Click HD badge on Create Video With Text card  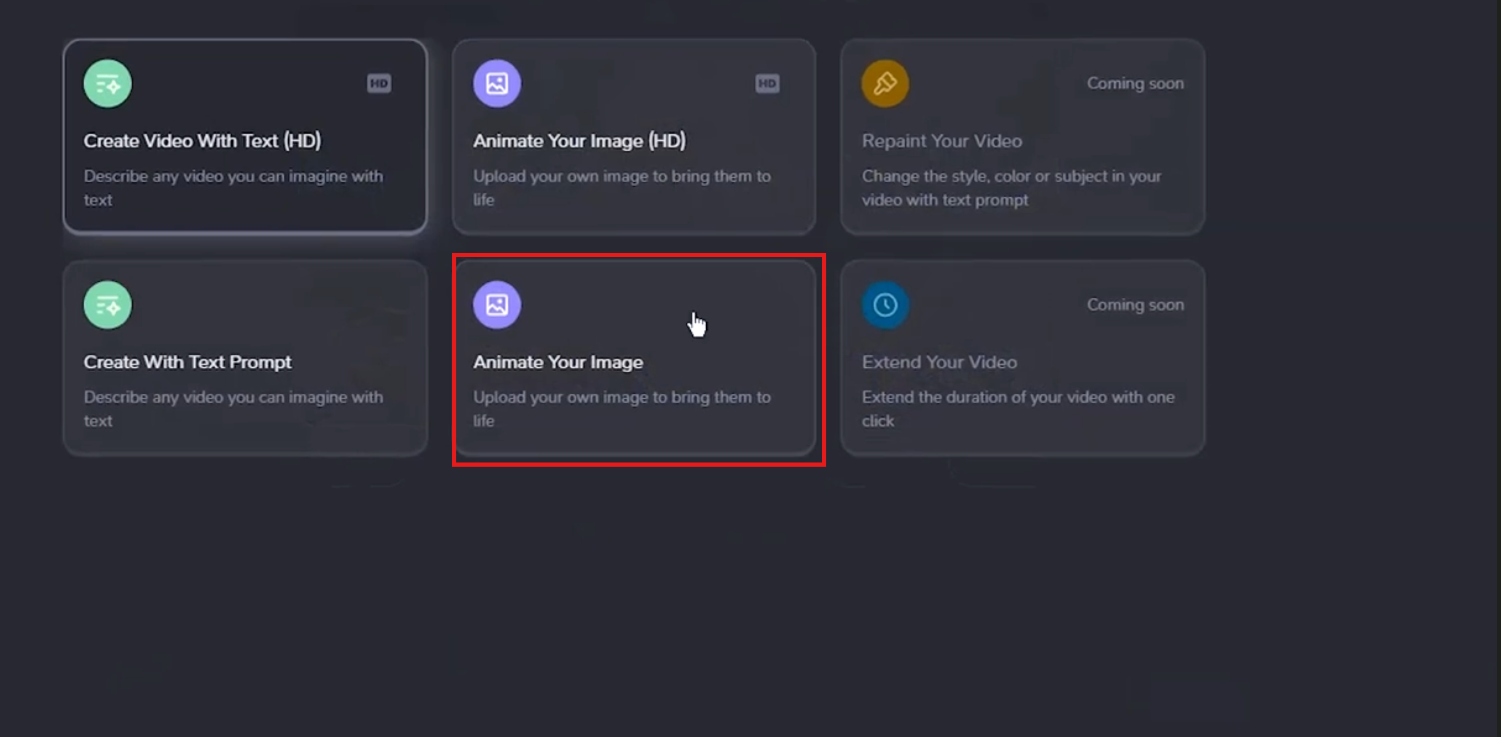pos(379,83)
